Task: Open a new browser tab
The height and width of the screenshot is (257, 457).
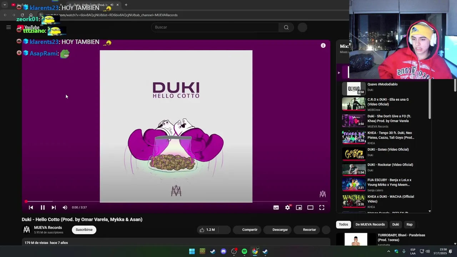Action: [x=126, y=5]
